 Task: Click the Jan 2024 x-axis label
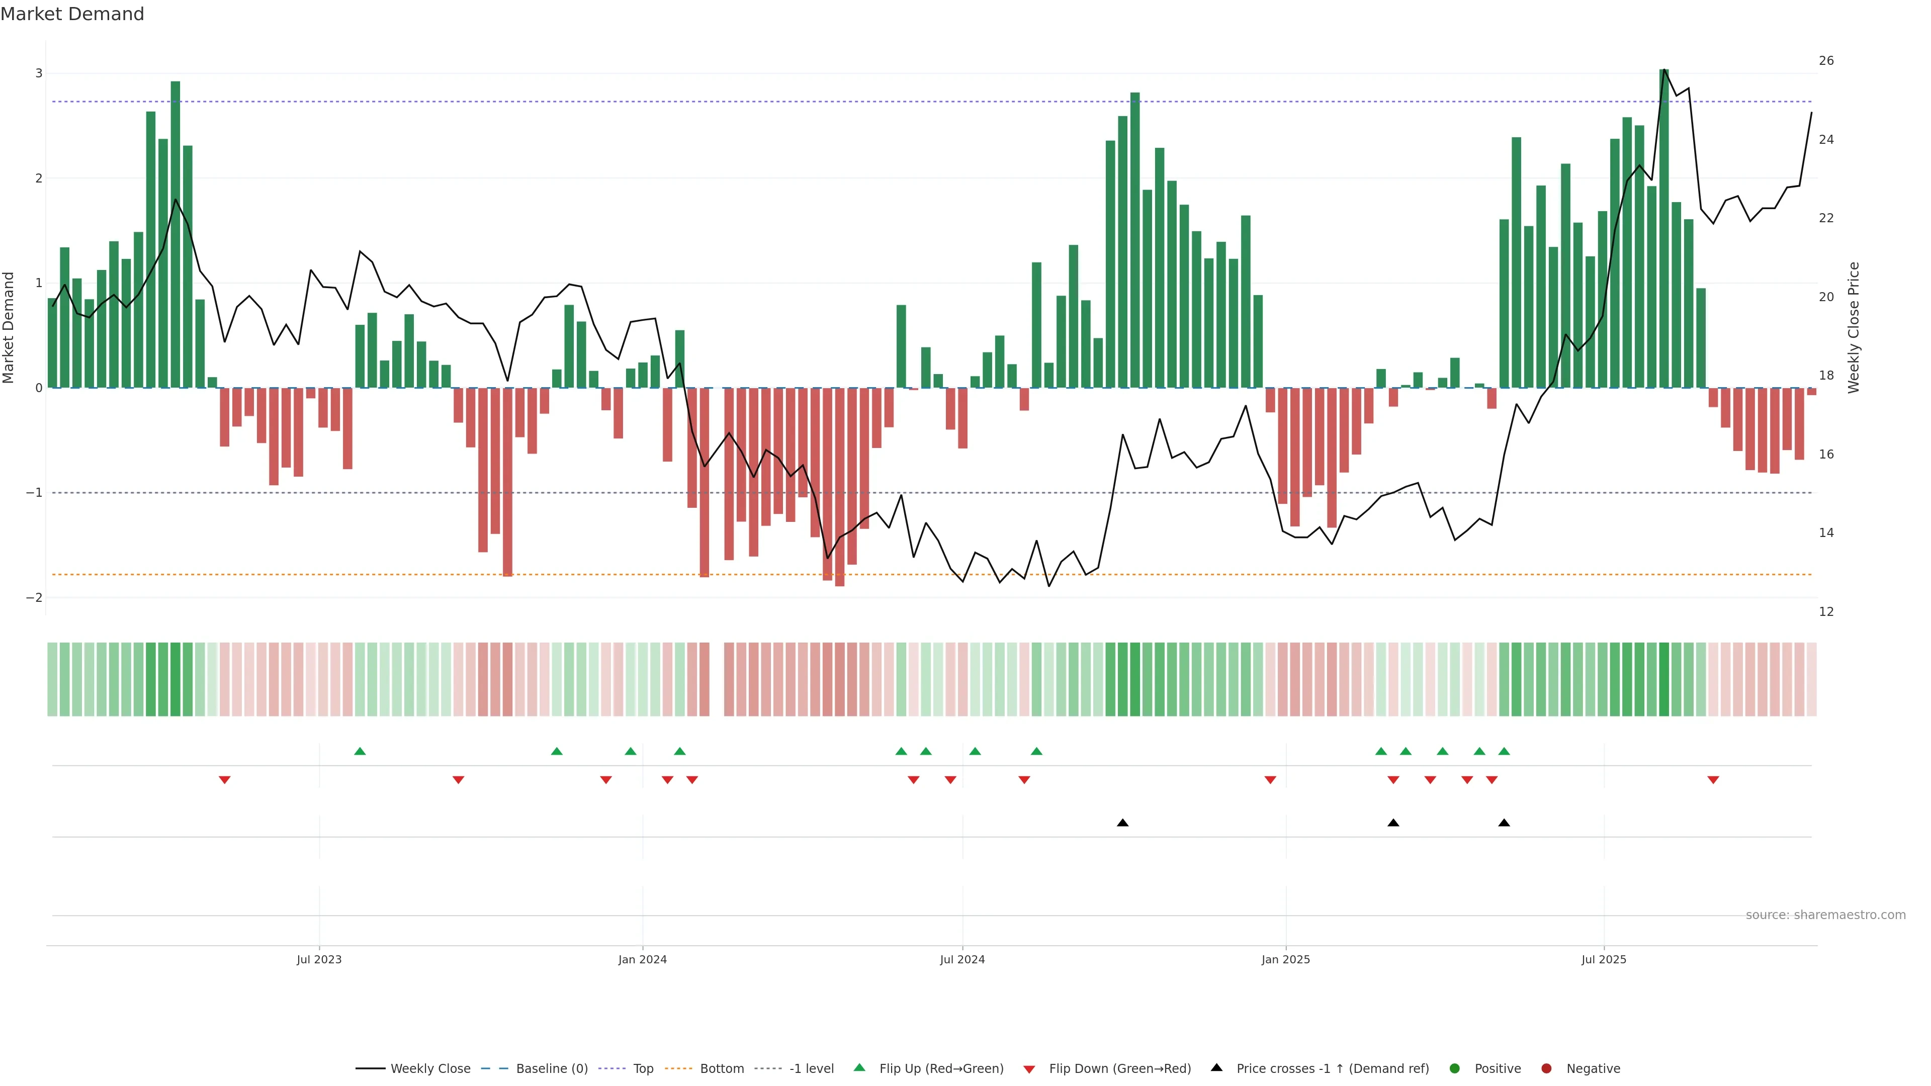point(643,959)
